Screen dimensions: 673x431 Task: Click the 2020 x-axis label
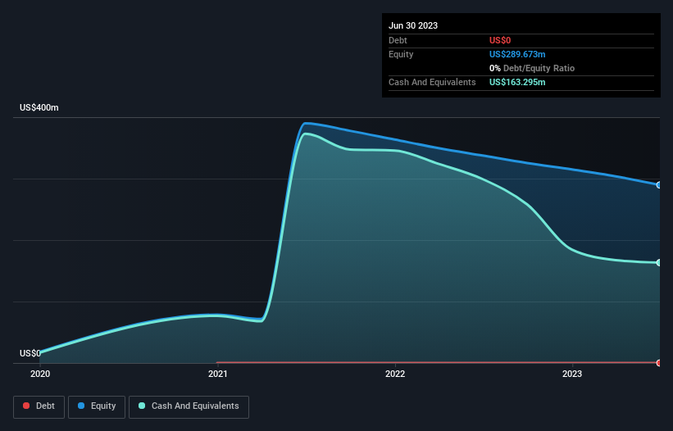40,374
